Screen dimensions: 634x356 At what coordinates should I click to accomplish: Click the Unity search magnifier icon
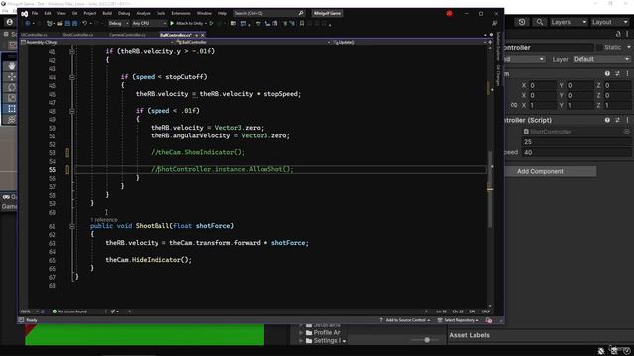pyautogui.click(x=539, y=22)
